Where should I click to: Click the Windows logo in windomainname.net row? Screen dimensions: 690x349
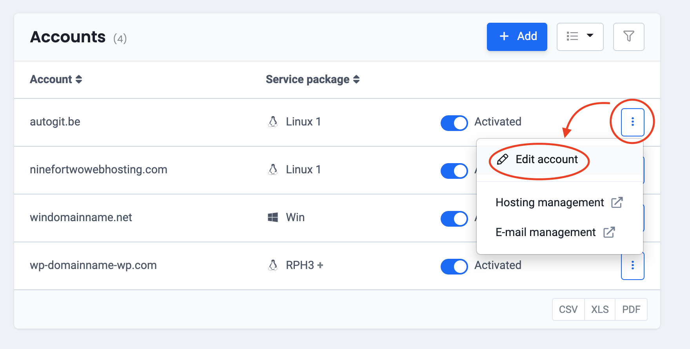click(x=273, y=217)
